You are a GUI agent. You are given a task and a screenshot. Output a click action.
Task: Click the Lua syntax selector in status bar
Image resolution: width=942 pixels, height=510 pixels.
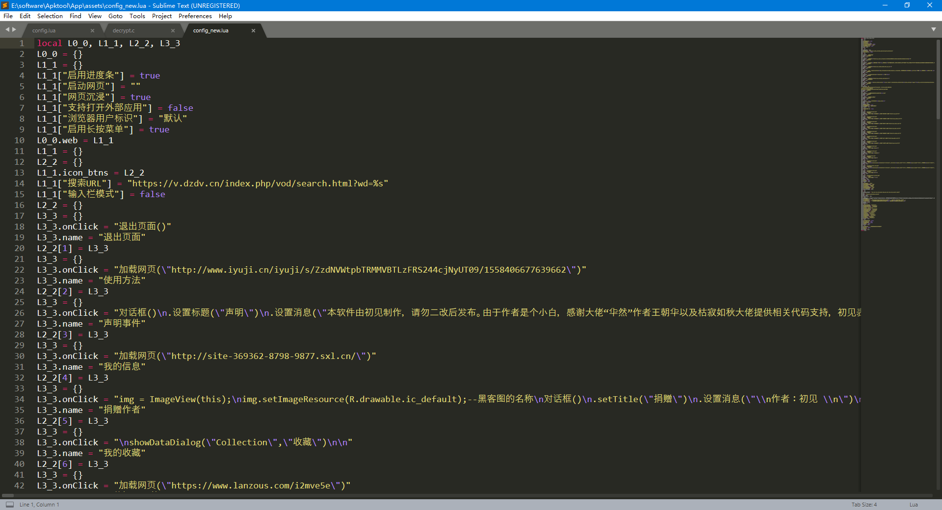pos(913,504)
